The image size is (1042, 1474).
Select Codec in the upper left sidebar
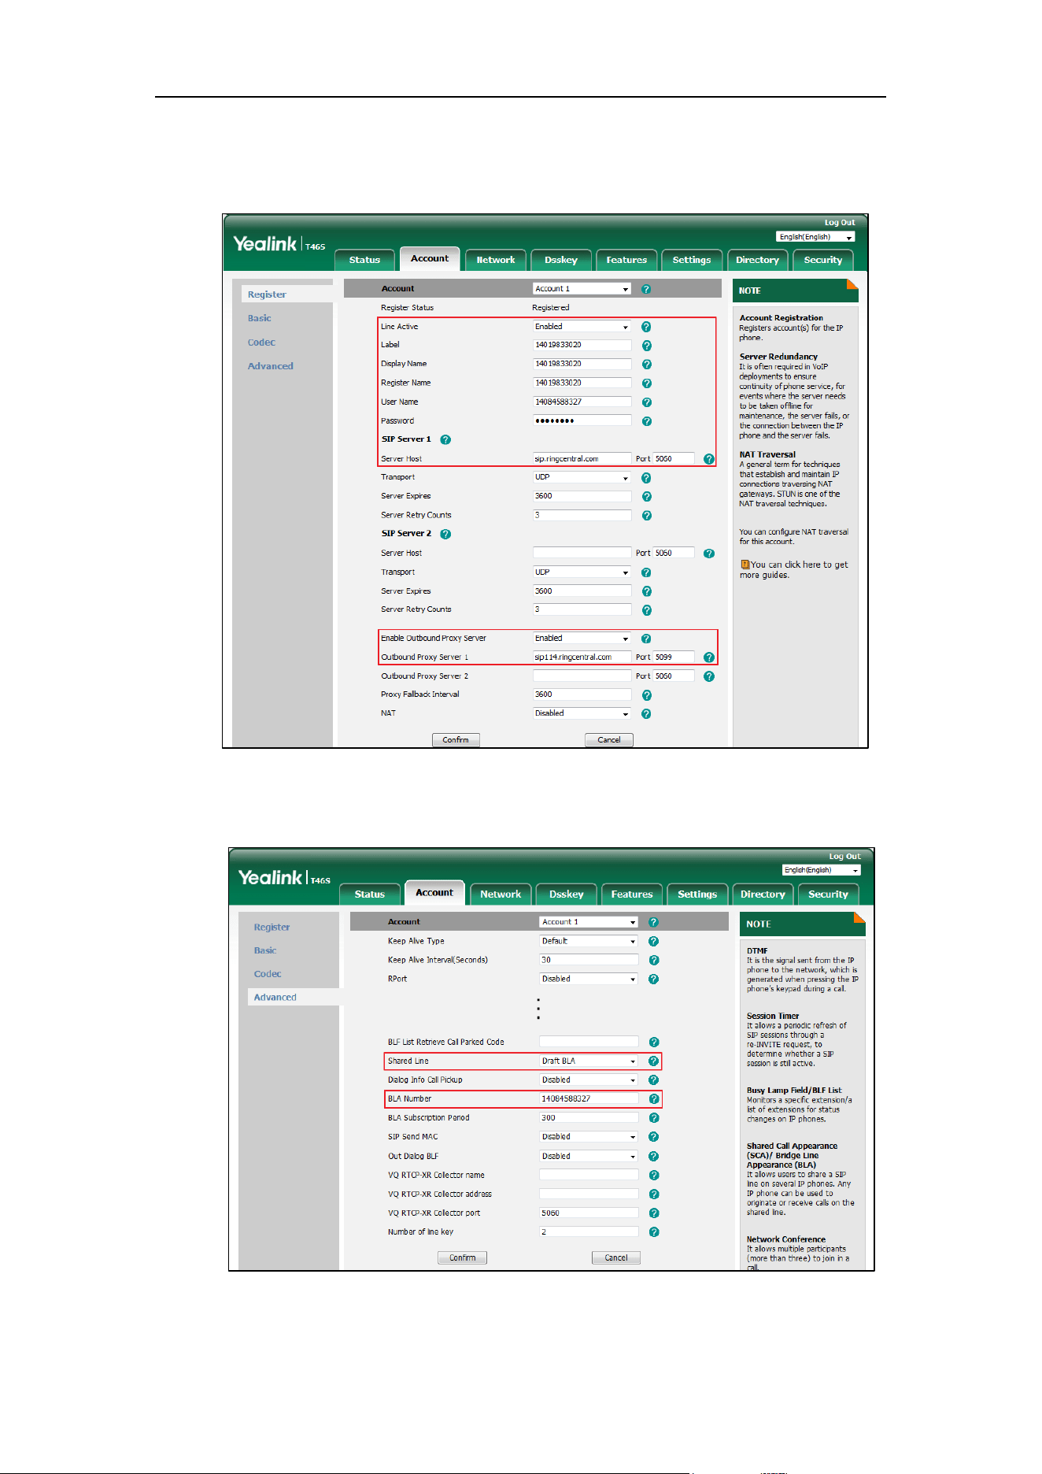261,343
